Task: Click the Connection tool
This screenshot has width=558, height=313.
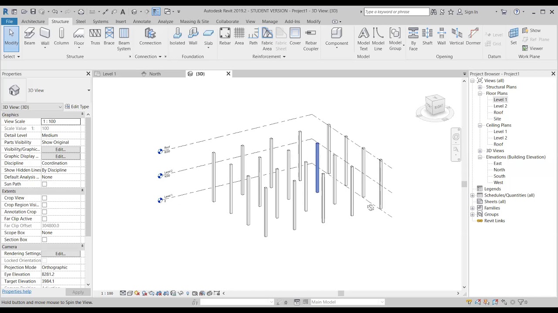Action: [150, 37]
